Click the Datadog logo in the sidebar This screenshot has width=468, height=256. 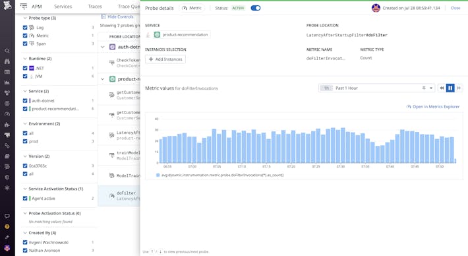(7, 5)
